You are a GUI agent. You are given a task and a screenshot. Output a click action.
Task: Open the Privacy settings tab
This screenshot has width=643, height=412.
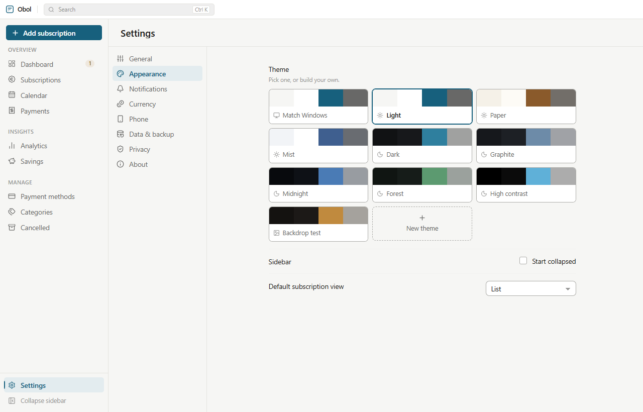157,149
